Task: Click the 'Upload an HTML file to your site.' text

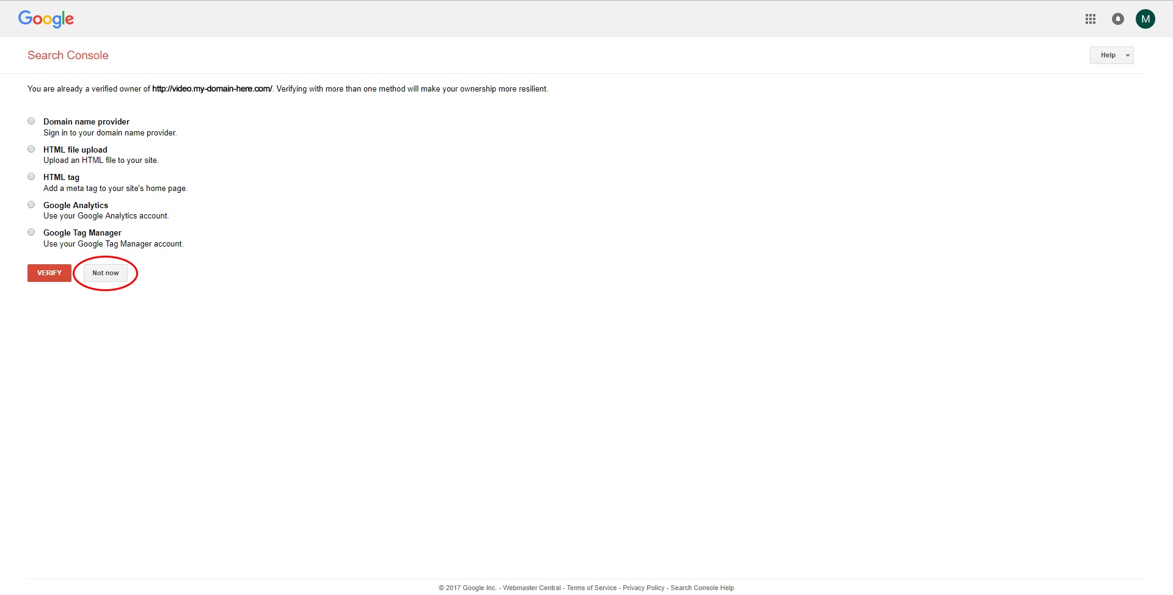Action: 101,160
